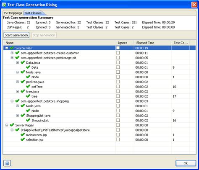Click the Elapsed Time column header
The height and width of the screenshot is (170, 199).
152,43
